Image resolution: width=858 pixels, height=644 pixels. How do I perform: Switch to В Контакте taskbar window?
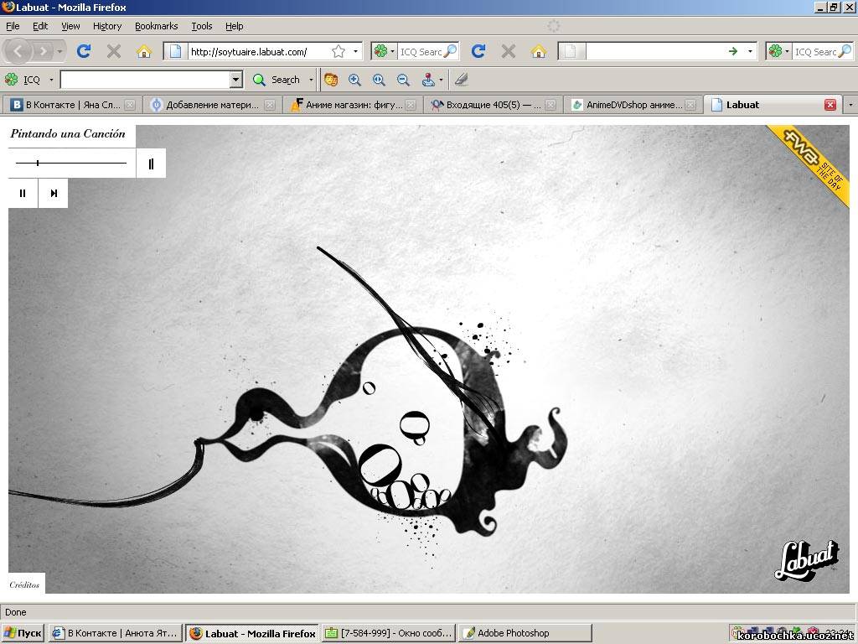(x=116, y=633)
